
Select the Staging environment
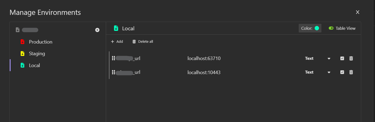(37, 54)
